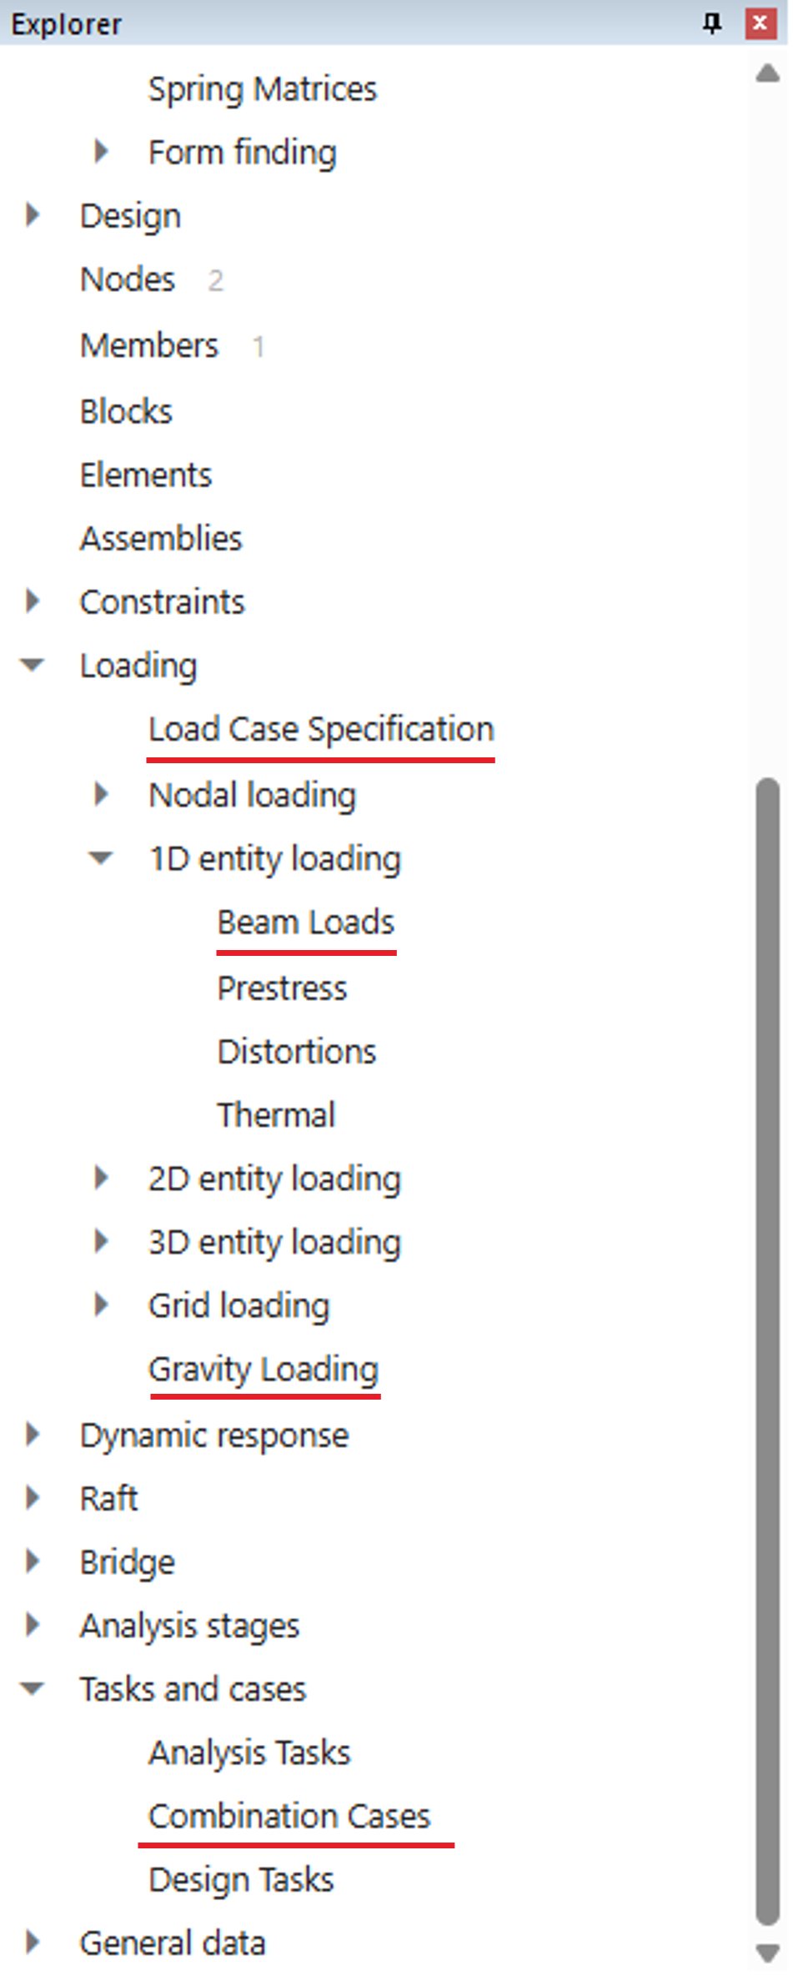This screenshot has height=1976, width=793.
Task: Select Beam Loads item
Action: [x=305, y=923]
